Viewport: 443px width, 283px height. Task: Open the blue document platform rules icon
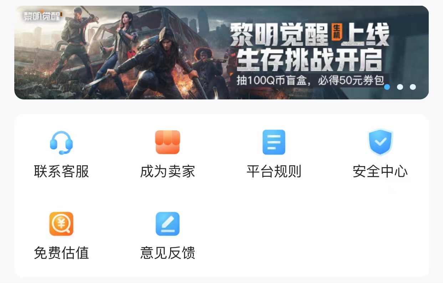click(274, 142)
